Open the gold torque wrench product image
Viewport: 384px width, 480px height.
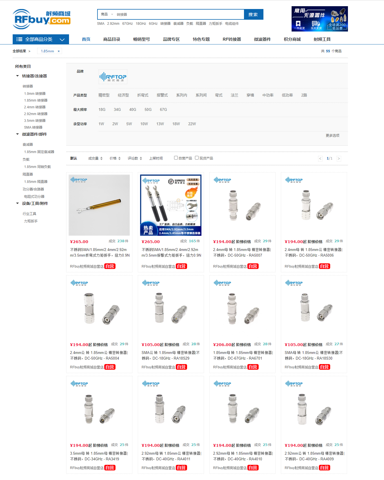click(99, 205)
